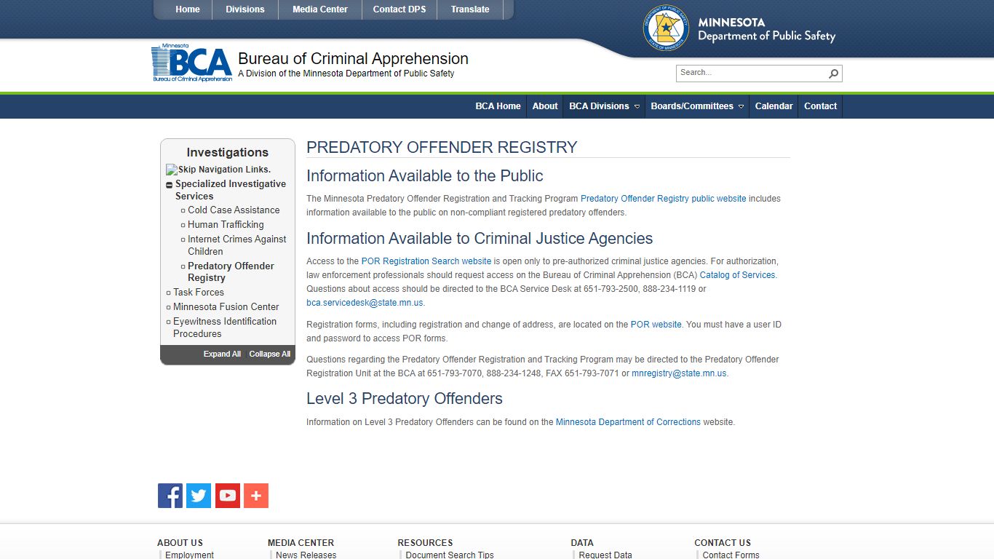Click the Investigations sidebar heading

click(228, 152)
